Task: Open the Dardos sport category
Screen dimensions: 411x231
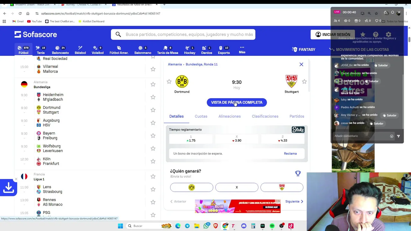Action: [x=206, y=50]
